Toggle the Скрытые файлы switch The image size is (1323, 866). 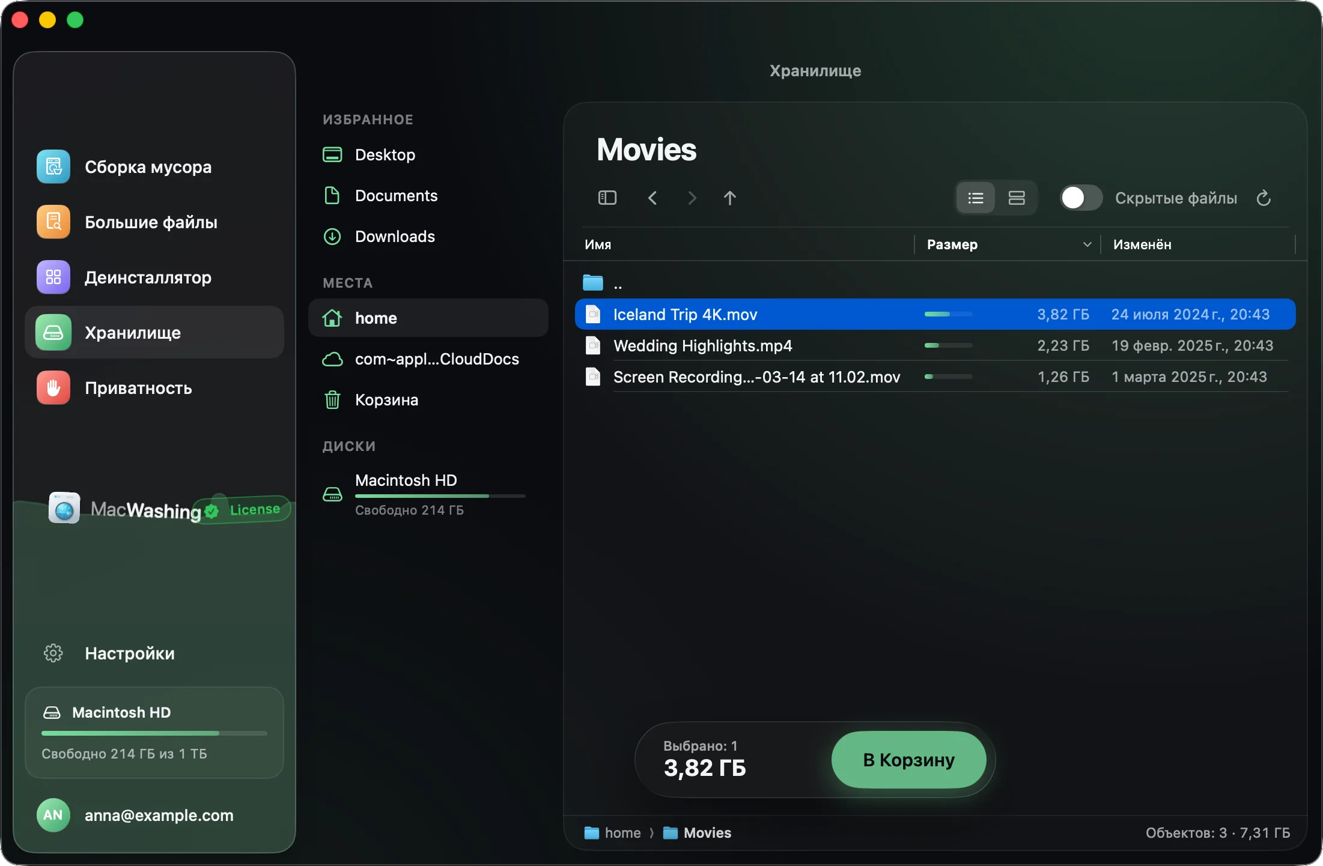pos(1081,198)
